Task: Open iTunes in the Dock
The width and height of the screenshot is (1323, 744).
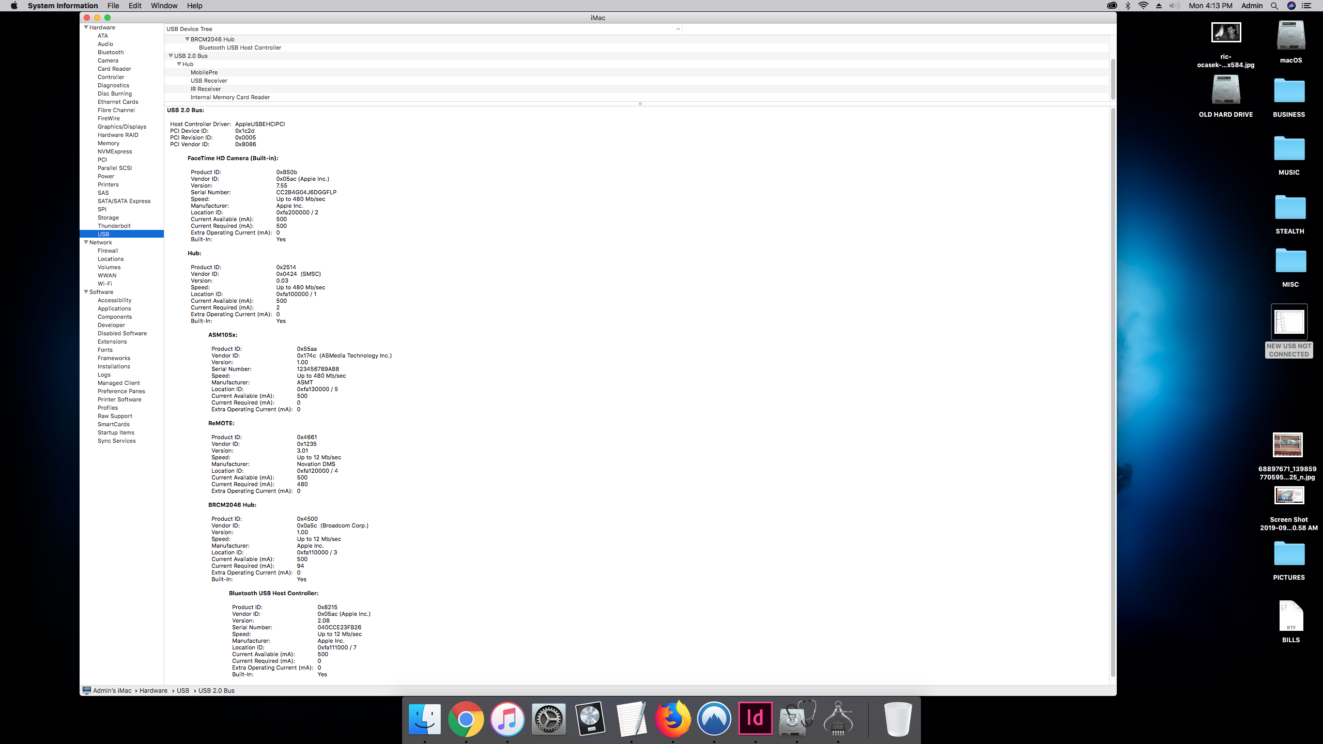Action: [507, 718]
